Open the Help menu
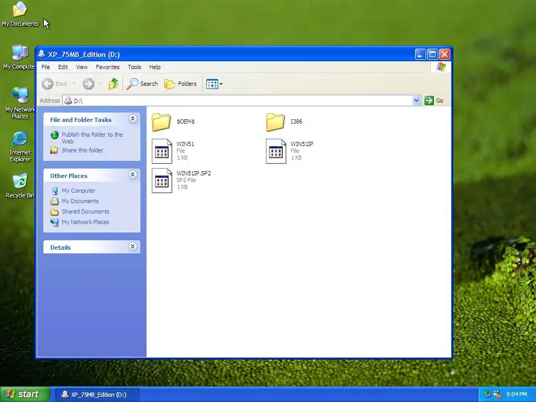Screen dimensions: 536x402 (154, 67)
